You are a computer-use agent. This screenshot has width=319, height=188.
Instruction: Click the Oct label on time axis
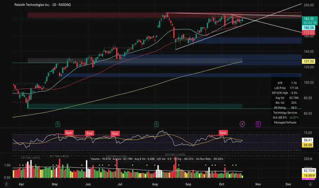(x=221, y=184)
